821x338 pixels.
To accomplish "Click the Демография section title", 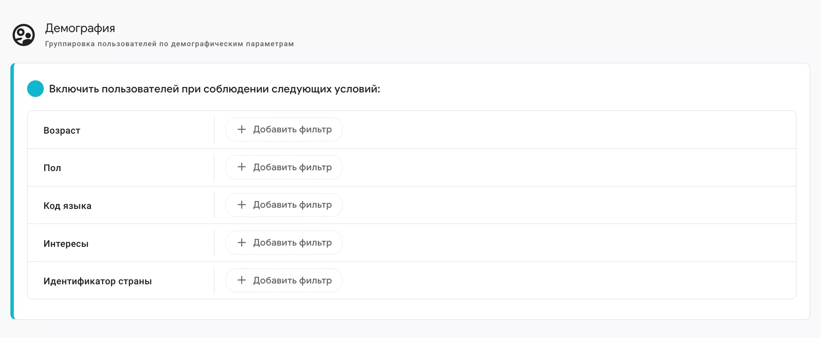I will pos(80,28).
